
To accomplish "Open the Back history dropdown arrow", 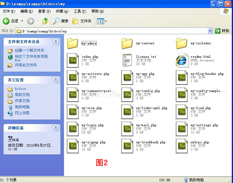I will click(22, 21).
